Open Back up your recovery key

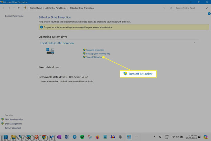pos(98,53)
